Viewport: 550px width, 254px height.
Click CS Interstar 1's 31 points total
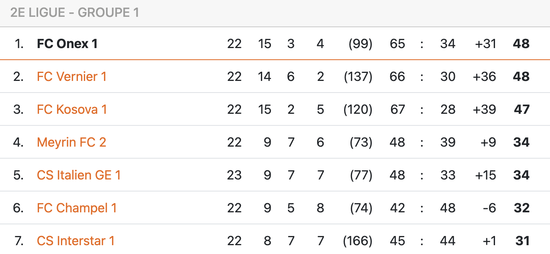[522, 241]
